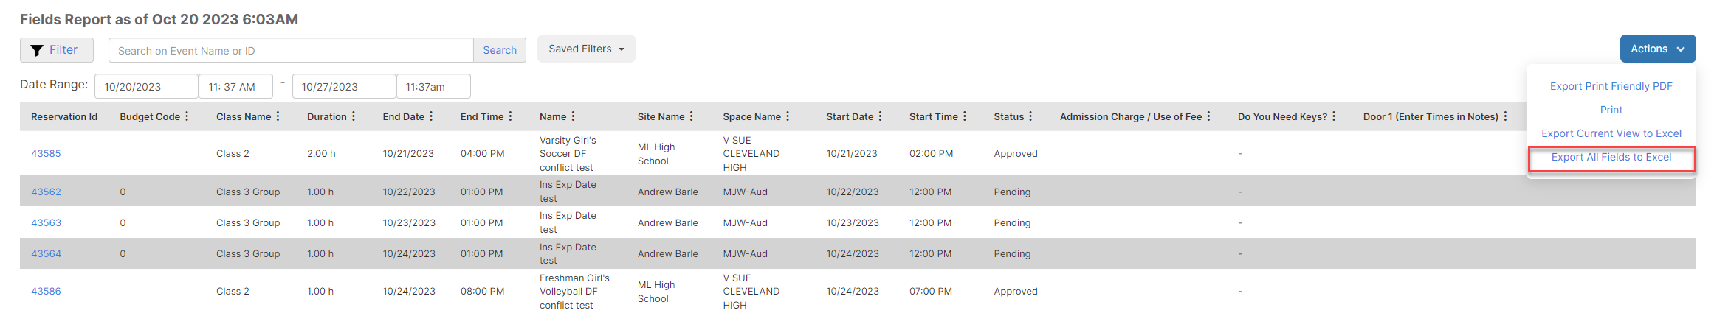Open the Space Name column options icon

tap(788, 116)
